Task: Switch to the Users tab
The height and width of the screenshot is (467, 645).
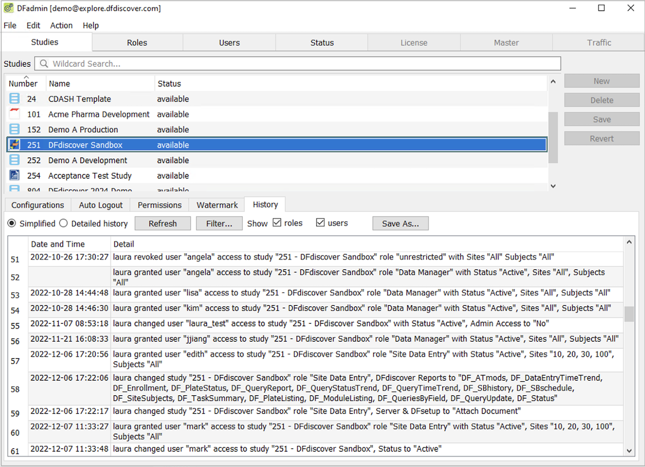Action: click(x=229, y=43)
